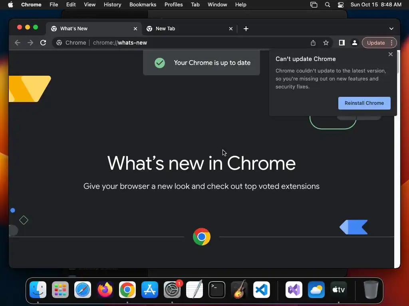Image resolution: width=409 pixels, height=306 pixels.
Task: Reload the current page
Action: 43,43
